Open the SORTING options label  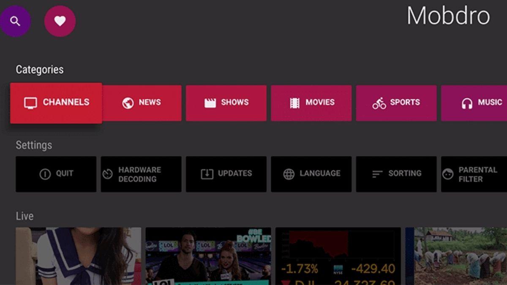pos(405,174)
